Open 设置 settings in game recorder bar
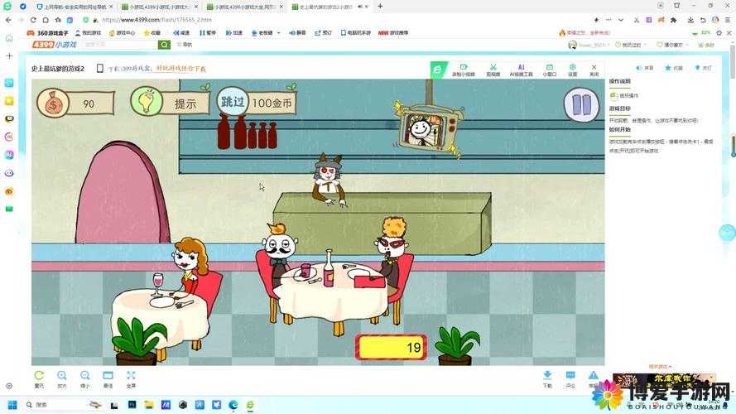 573,70
